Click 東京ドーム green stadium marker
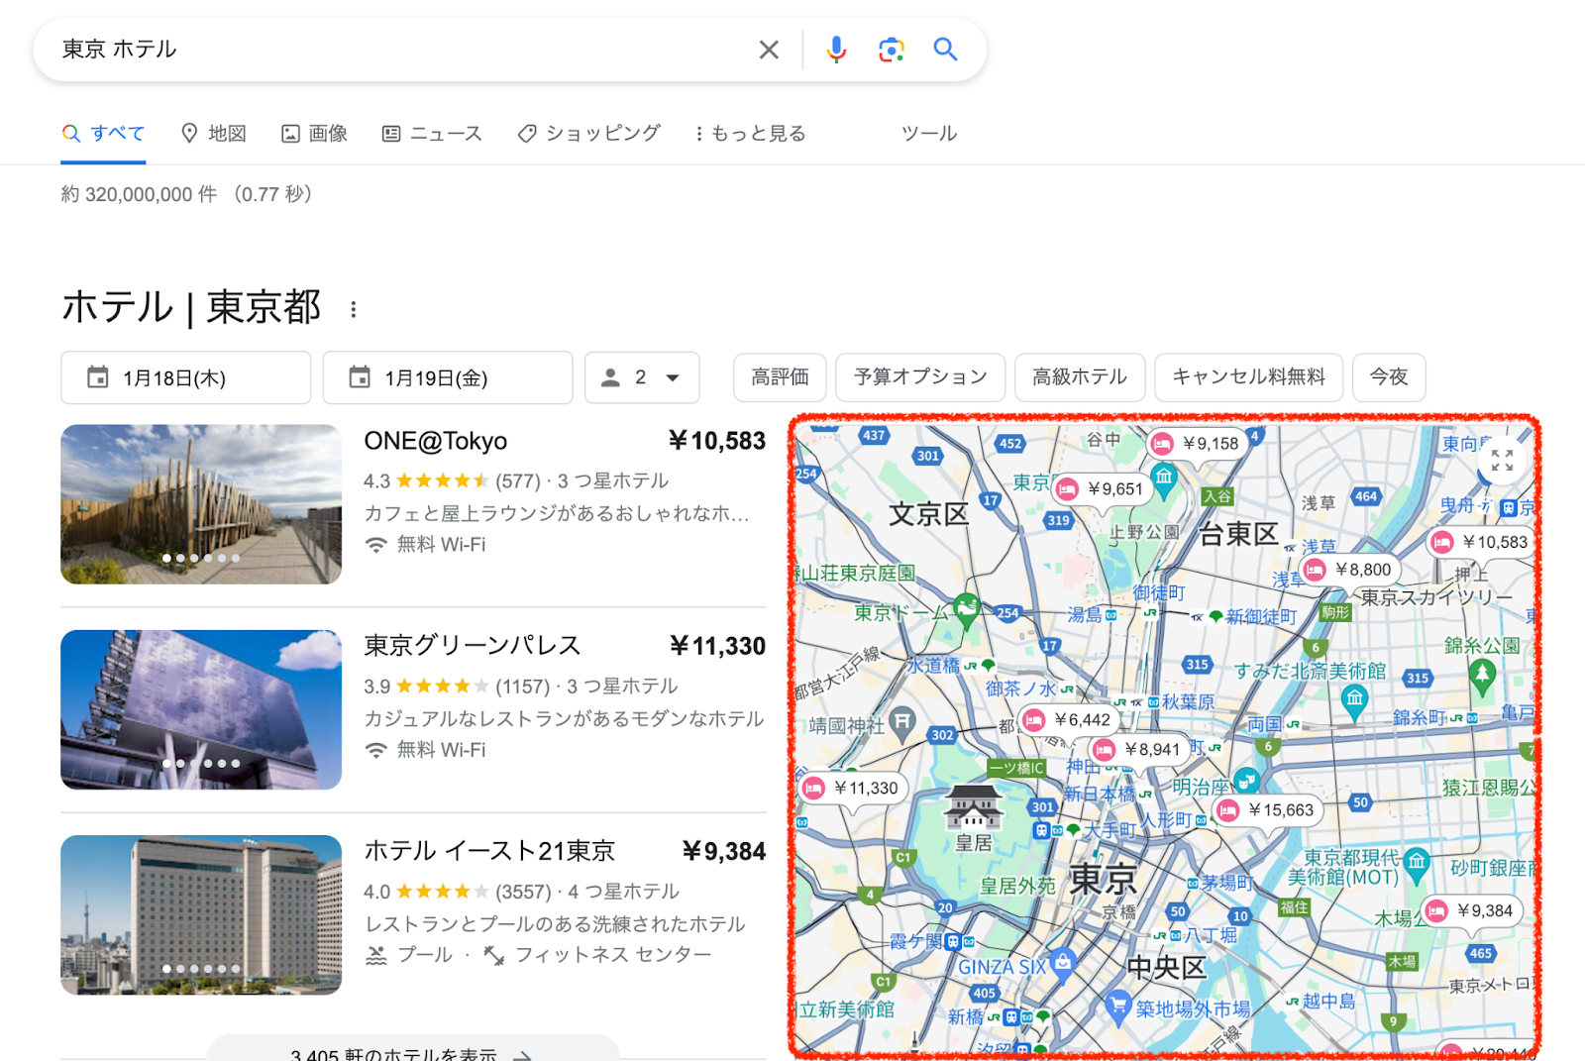 (967, 608)
